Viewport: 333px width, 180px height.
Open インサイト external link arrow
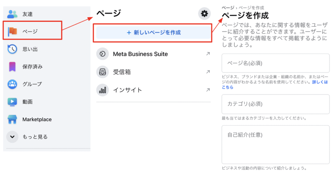[208, 90]
